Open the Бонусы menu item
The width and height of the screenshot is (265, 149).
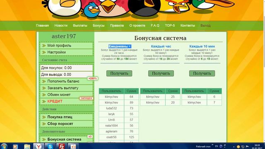click(99, 26)
